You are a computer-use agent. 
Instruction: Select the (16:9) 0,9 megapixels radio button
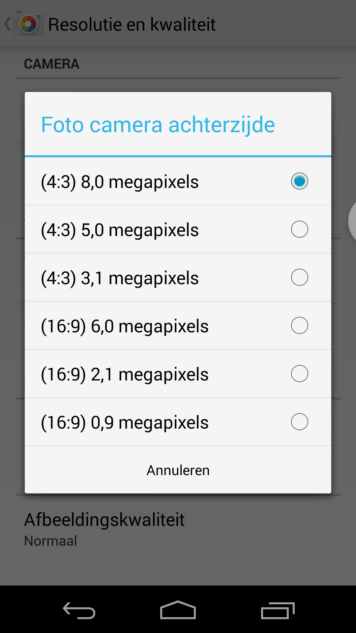coord(299,422)
